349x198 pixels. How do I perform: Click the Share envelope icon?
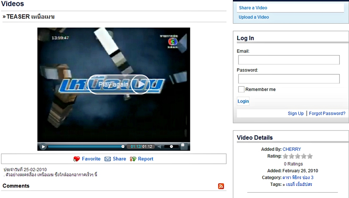point(108,159)
